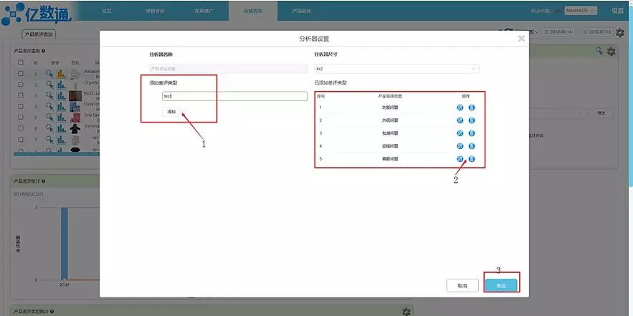Open magnifier icon for product ID 7
The height and width of the screenshot is (316, 633).
click(49, 140)
